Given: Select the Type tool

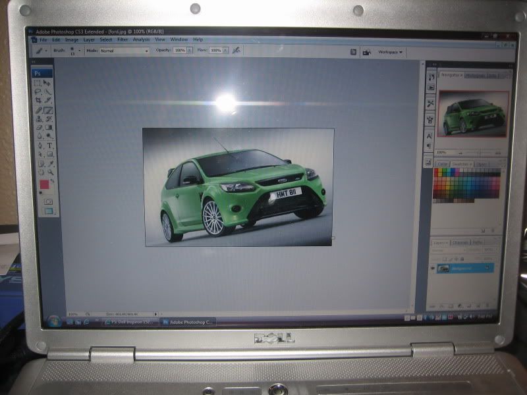Looking at the screenshot, I should [x=50, y=145].
